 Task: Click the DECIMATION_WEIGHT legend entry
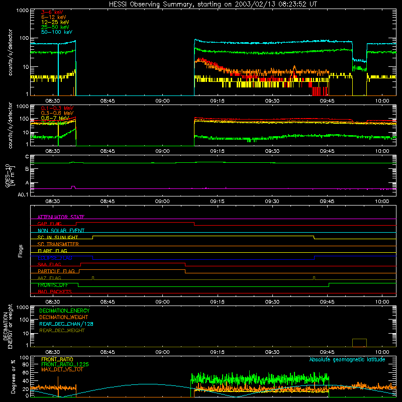coord(64,317)
